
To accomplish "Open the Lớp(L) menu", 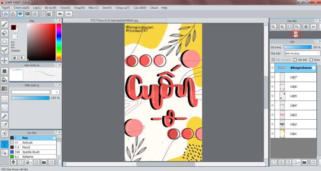I will click(x=37, y=8).
